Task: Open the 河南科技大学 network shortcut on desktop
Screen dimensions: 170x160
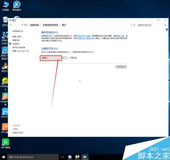Action: (4, 38)
